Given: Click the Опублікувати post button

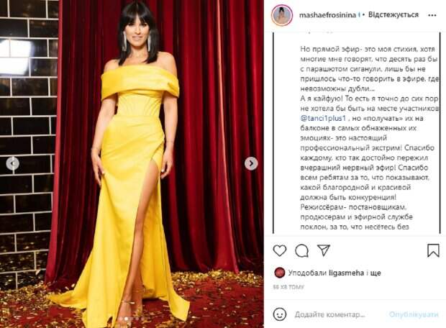Looking at the screenshot, I should [x=414, y=314].
